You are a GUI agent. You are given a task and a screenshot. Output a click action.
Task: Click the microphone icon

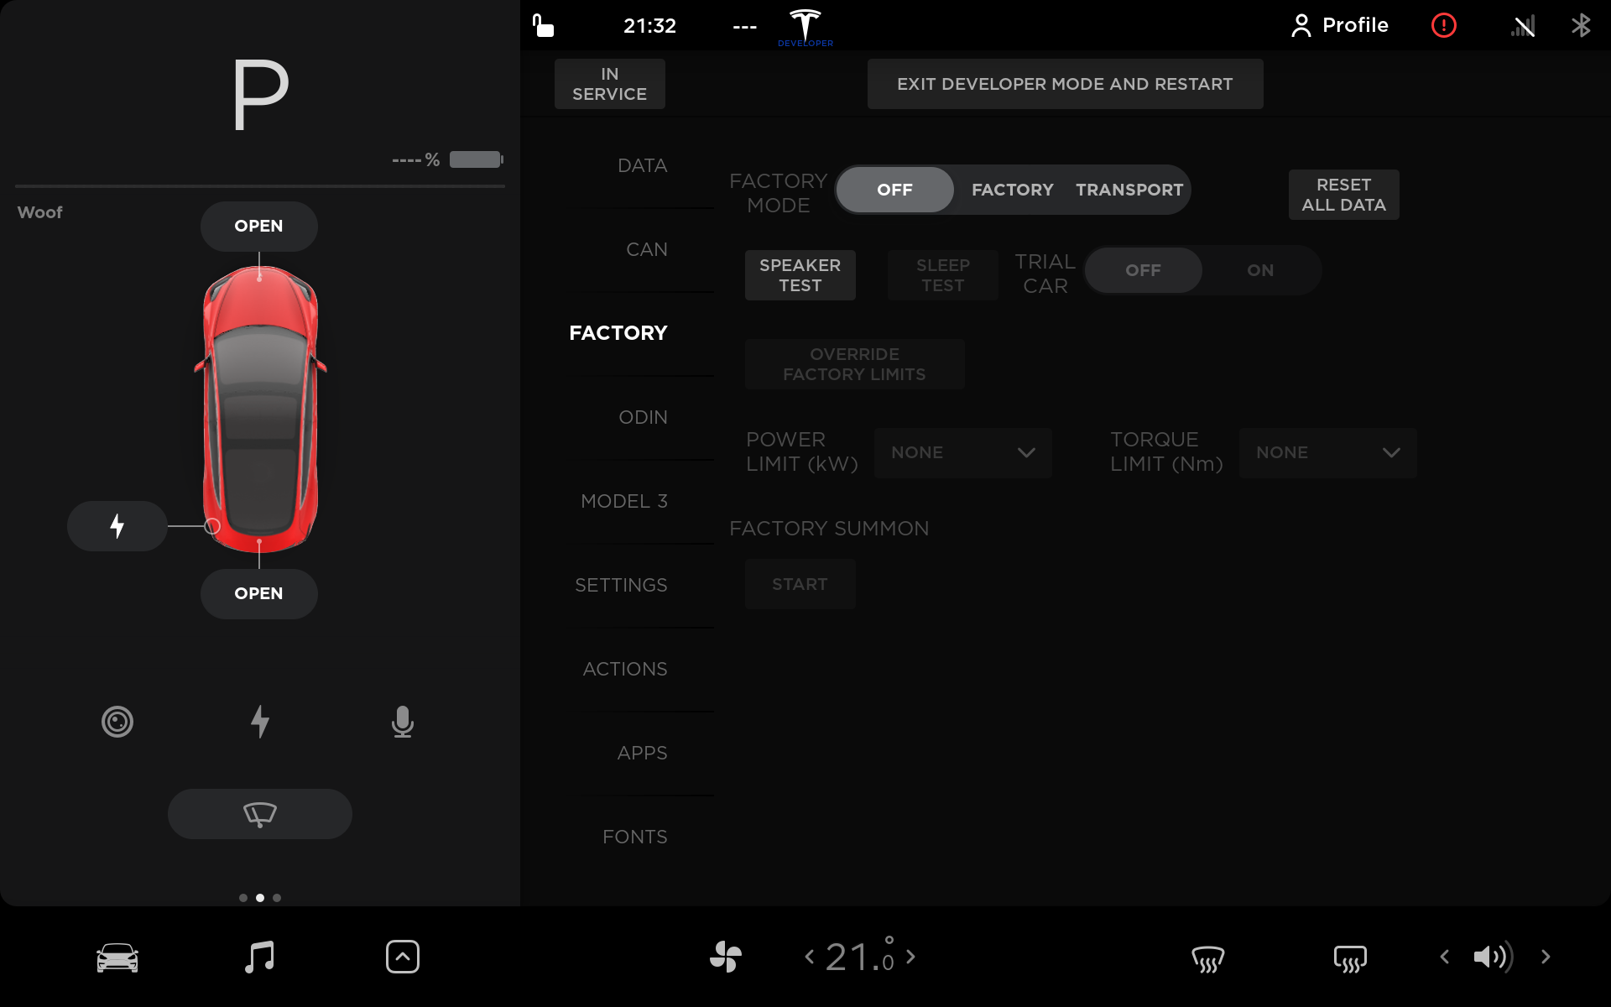click(x=403, y=722)
